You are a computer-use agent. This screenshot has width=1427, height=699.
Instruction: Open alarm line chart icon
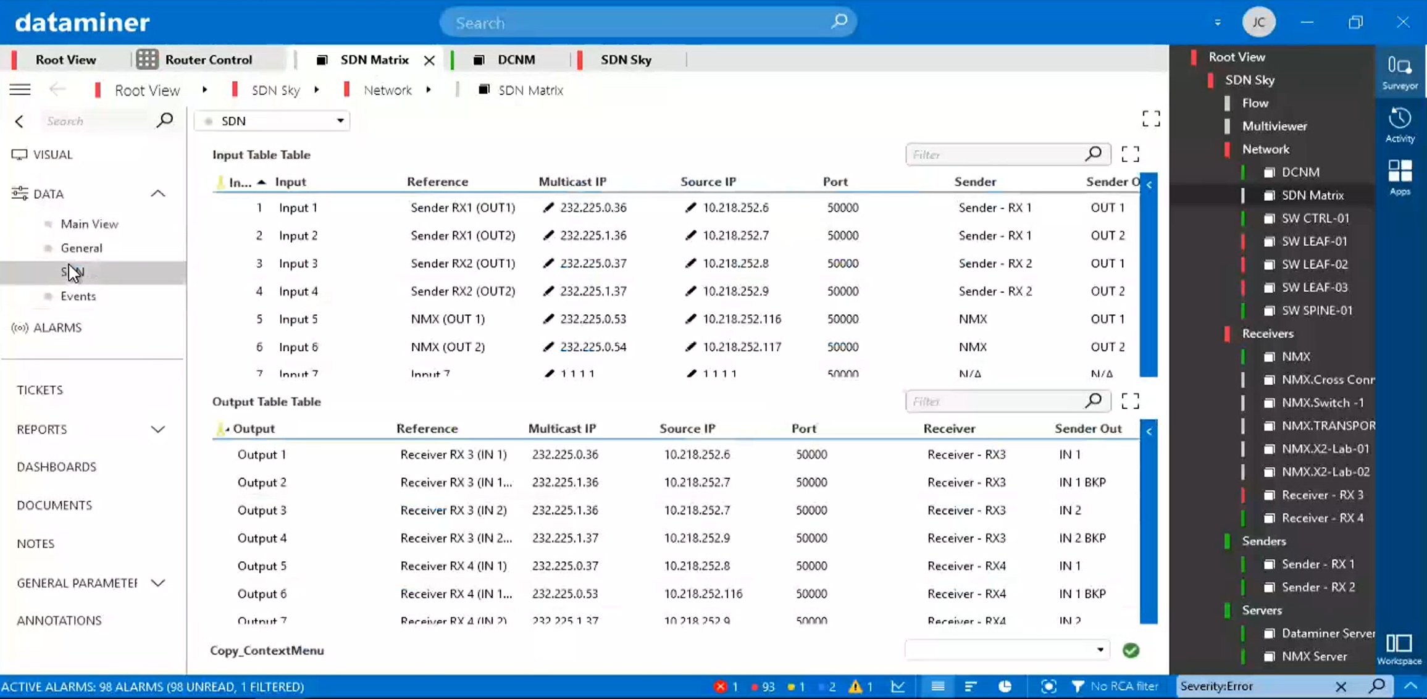(898, 687)
